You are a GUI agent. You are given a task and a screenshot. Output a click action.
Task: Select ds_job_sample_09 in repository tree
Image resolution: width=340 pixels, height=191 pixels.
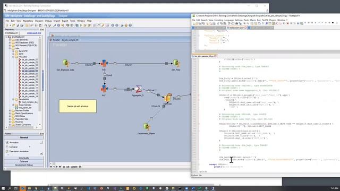(30, 82)
